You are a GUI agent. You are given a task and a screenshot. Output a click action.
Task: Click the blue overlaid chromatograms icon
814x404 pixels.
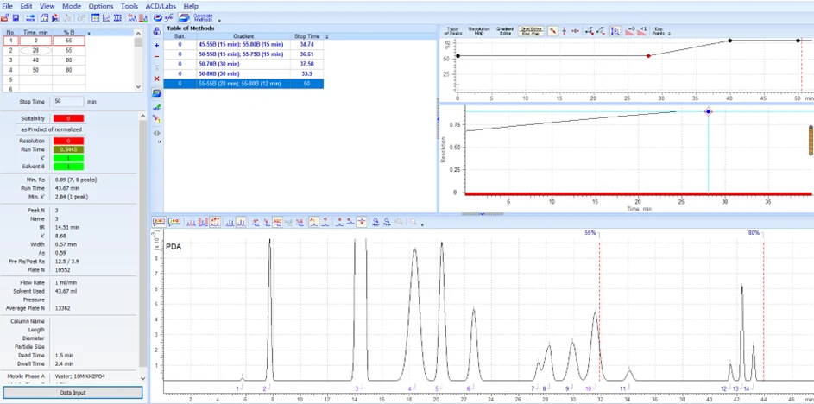pos(191,222)
